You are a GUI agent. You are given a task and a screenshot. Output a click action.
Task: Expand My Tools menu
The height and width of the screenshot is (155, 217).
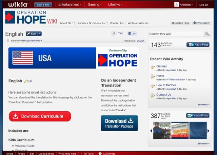[x=87, y=154]
